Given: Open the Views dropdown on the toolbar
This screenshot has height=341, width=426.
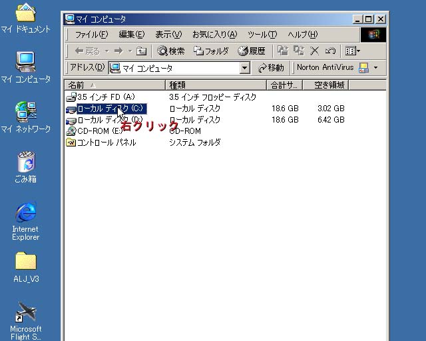Looking at the screenshot, I should pyautogui.click(x=353, y=51).
